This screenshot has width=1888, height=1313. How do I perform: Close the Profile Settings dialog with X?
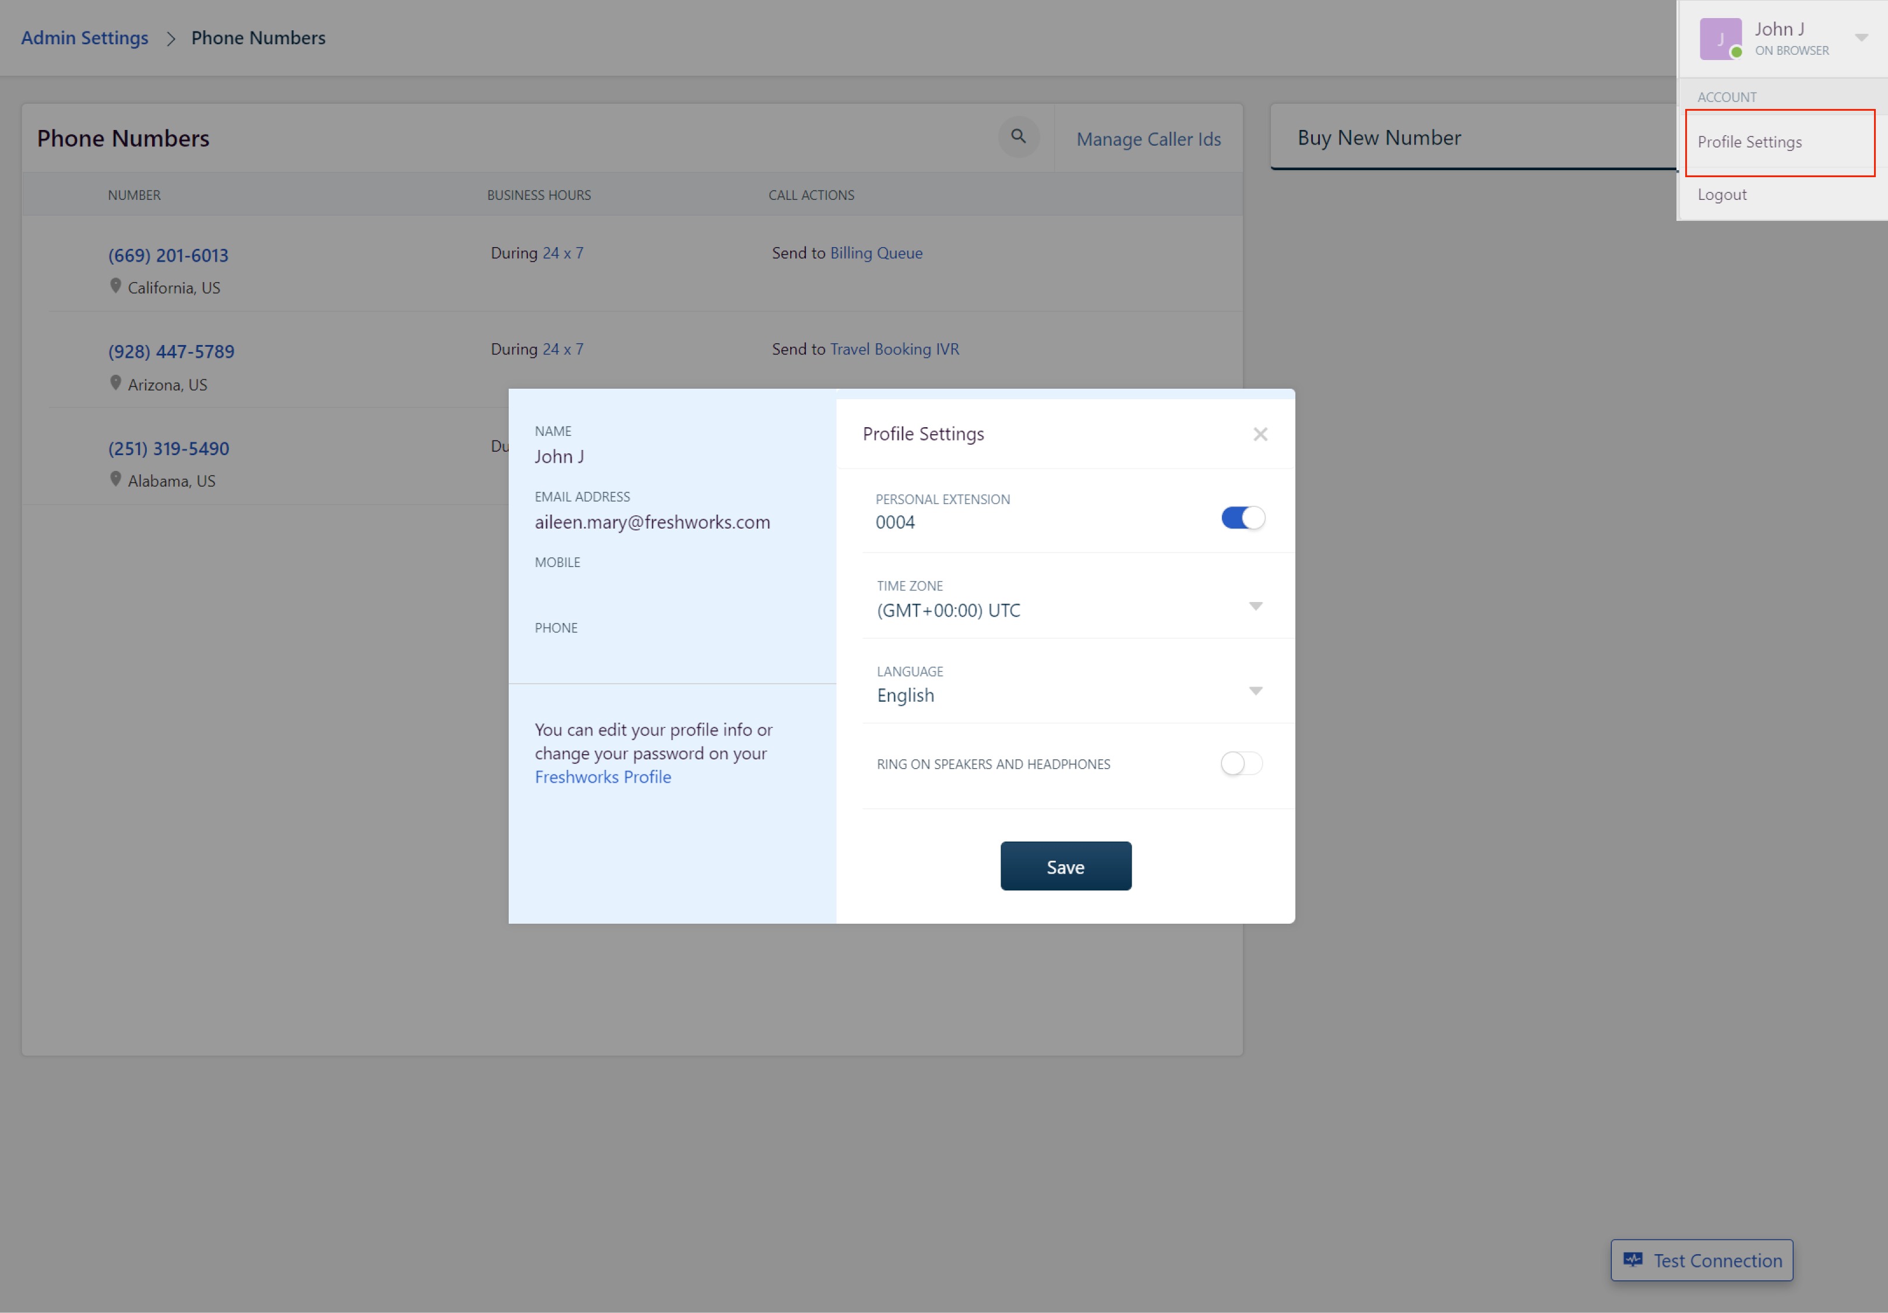click(1260, 434)
